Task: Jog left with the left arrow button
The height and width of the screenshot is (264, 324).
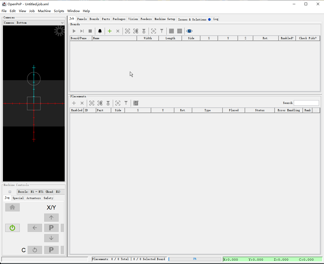Action: click(x=35, y=228)
